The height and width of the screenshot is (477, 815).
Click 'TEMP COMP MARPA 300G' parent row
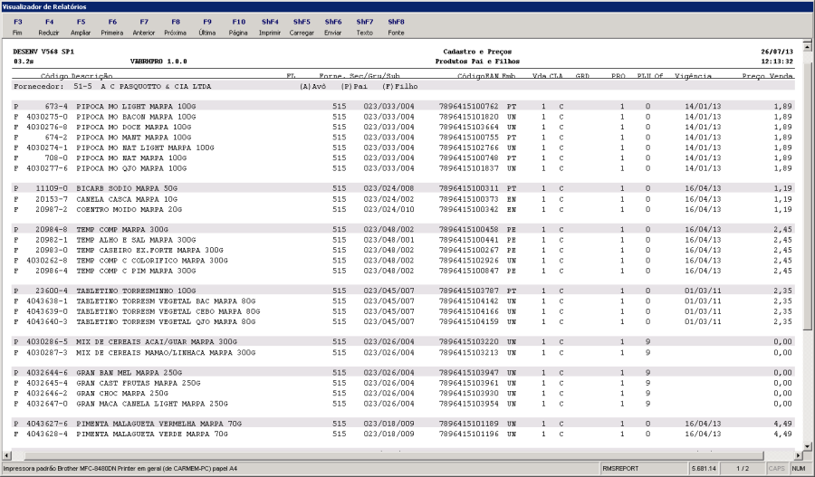[x=403, y=229]
